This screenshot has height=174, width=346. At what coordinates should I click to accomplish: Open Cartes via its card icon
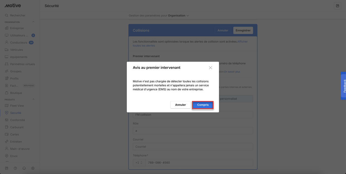pos(7,135)
